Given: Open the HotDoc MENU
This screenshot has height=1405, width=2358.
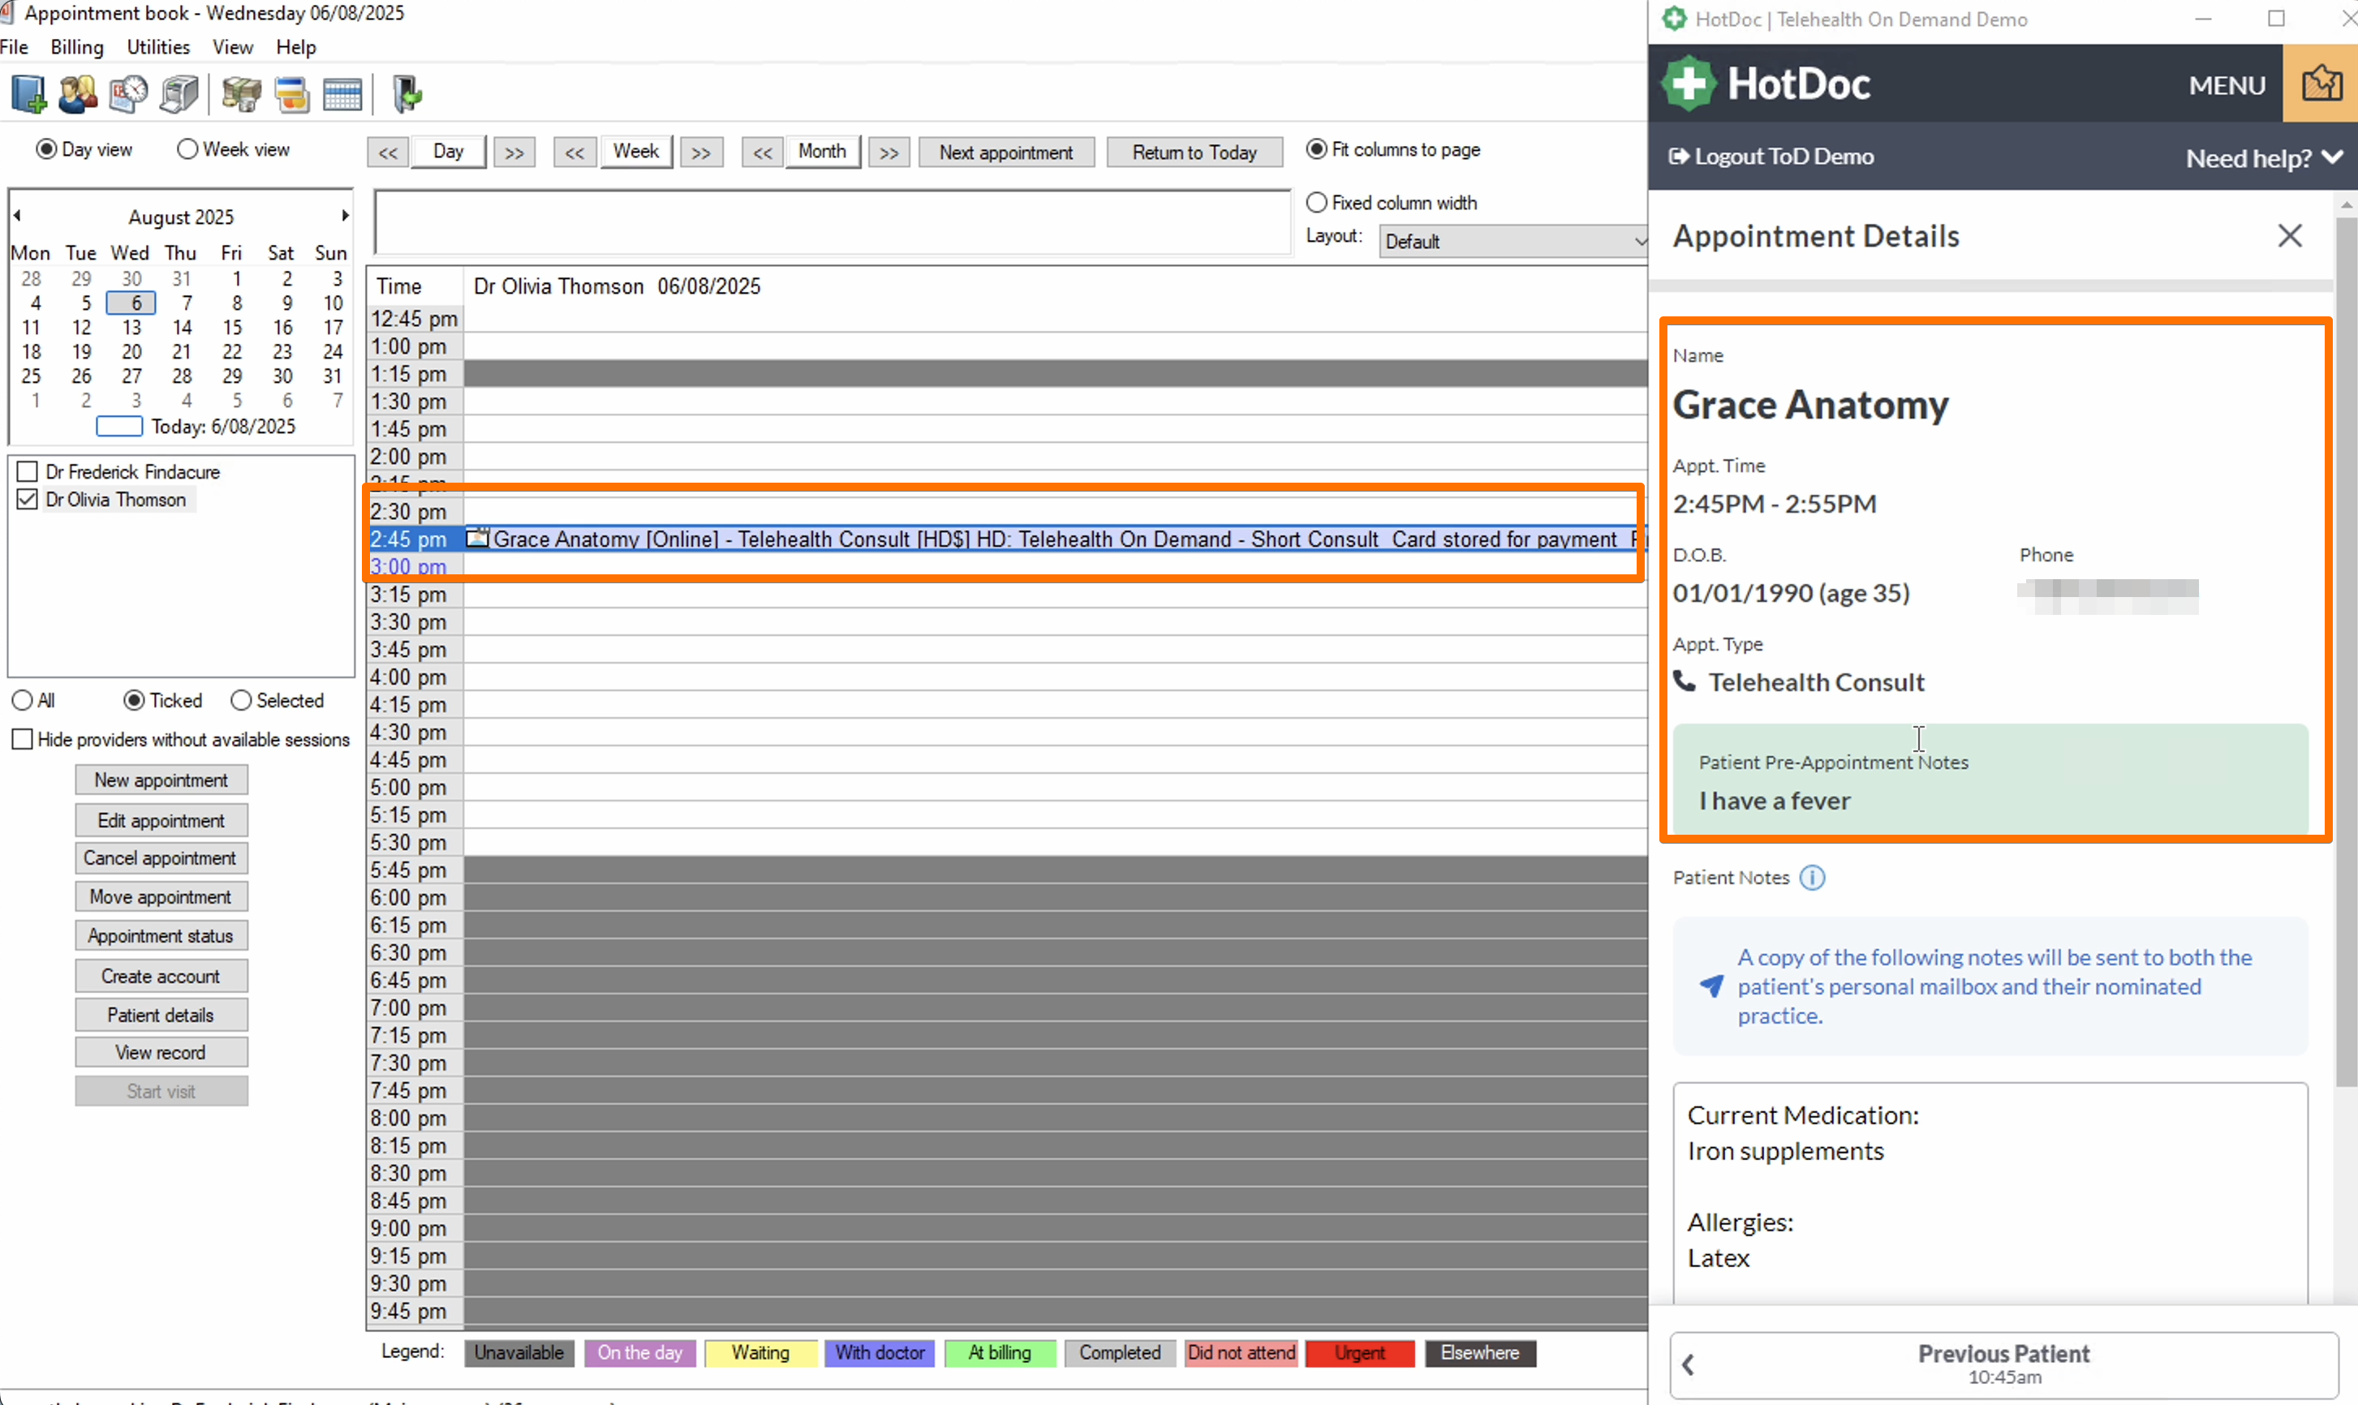Looking at the screenshot, I should [2227, 85].
